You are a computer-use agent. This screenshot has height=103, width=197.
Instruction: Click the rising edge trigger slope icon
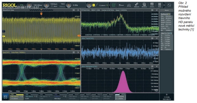(97, 5)
